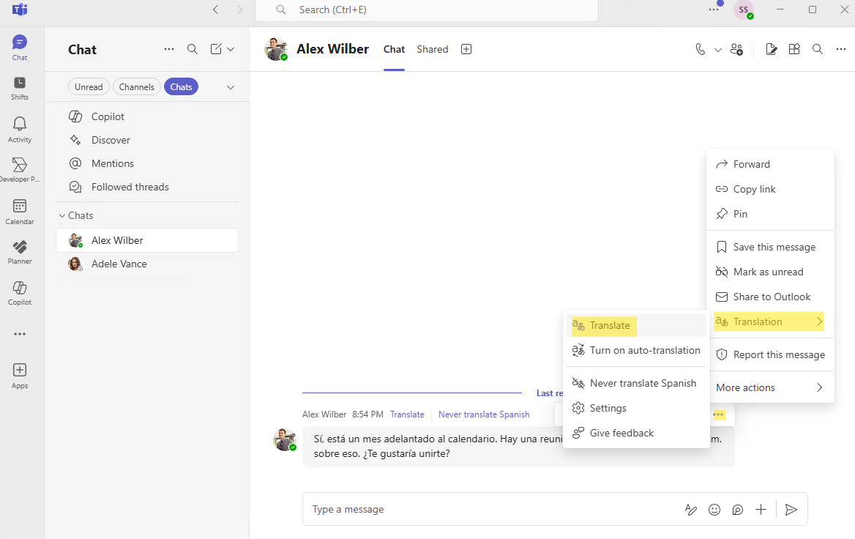Toggle the Unread filter pill
The width and height of the screenshot is (855, 539).
tap(89, 86)
